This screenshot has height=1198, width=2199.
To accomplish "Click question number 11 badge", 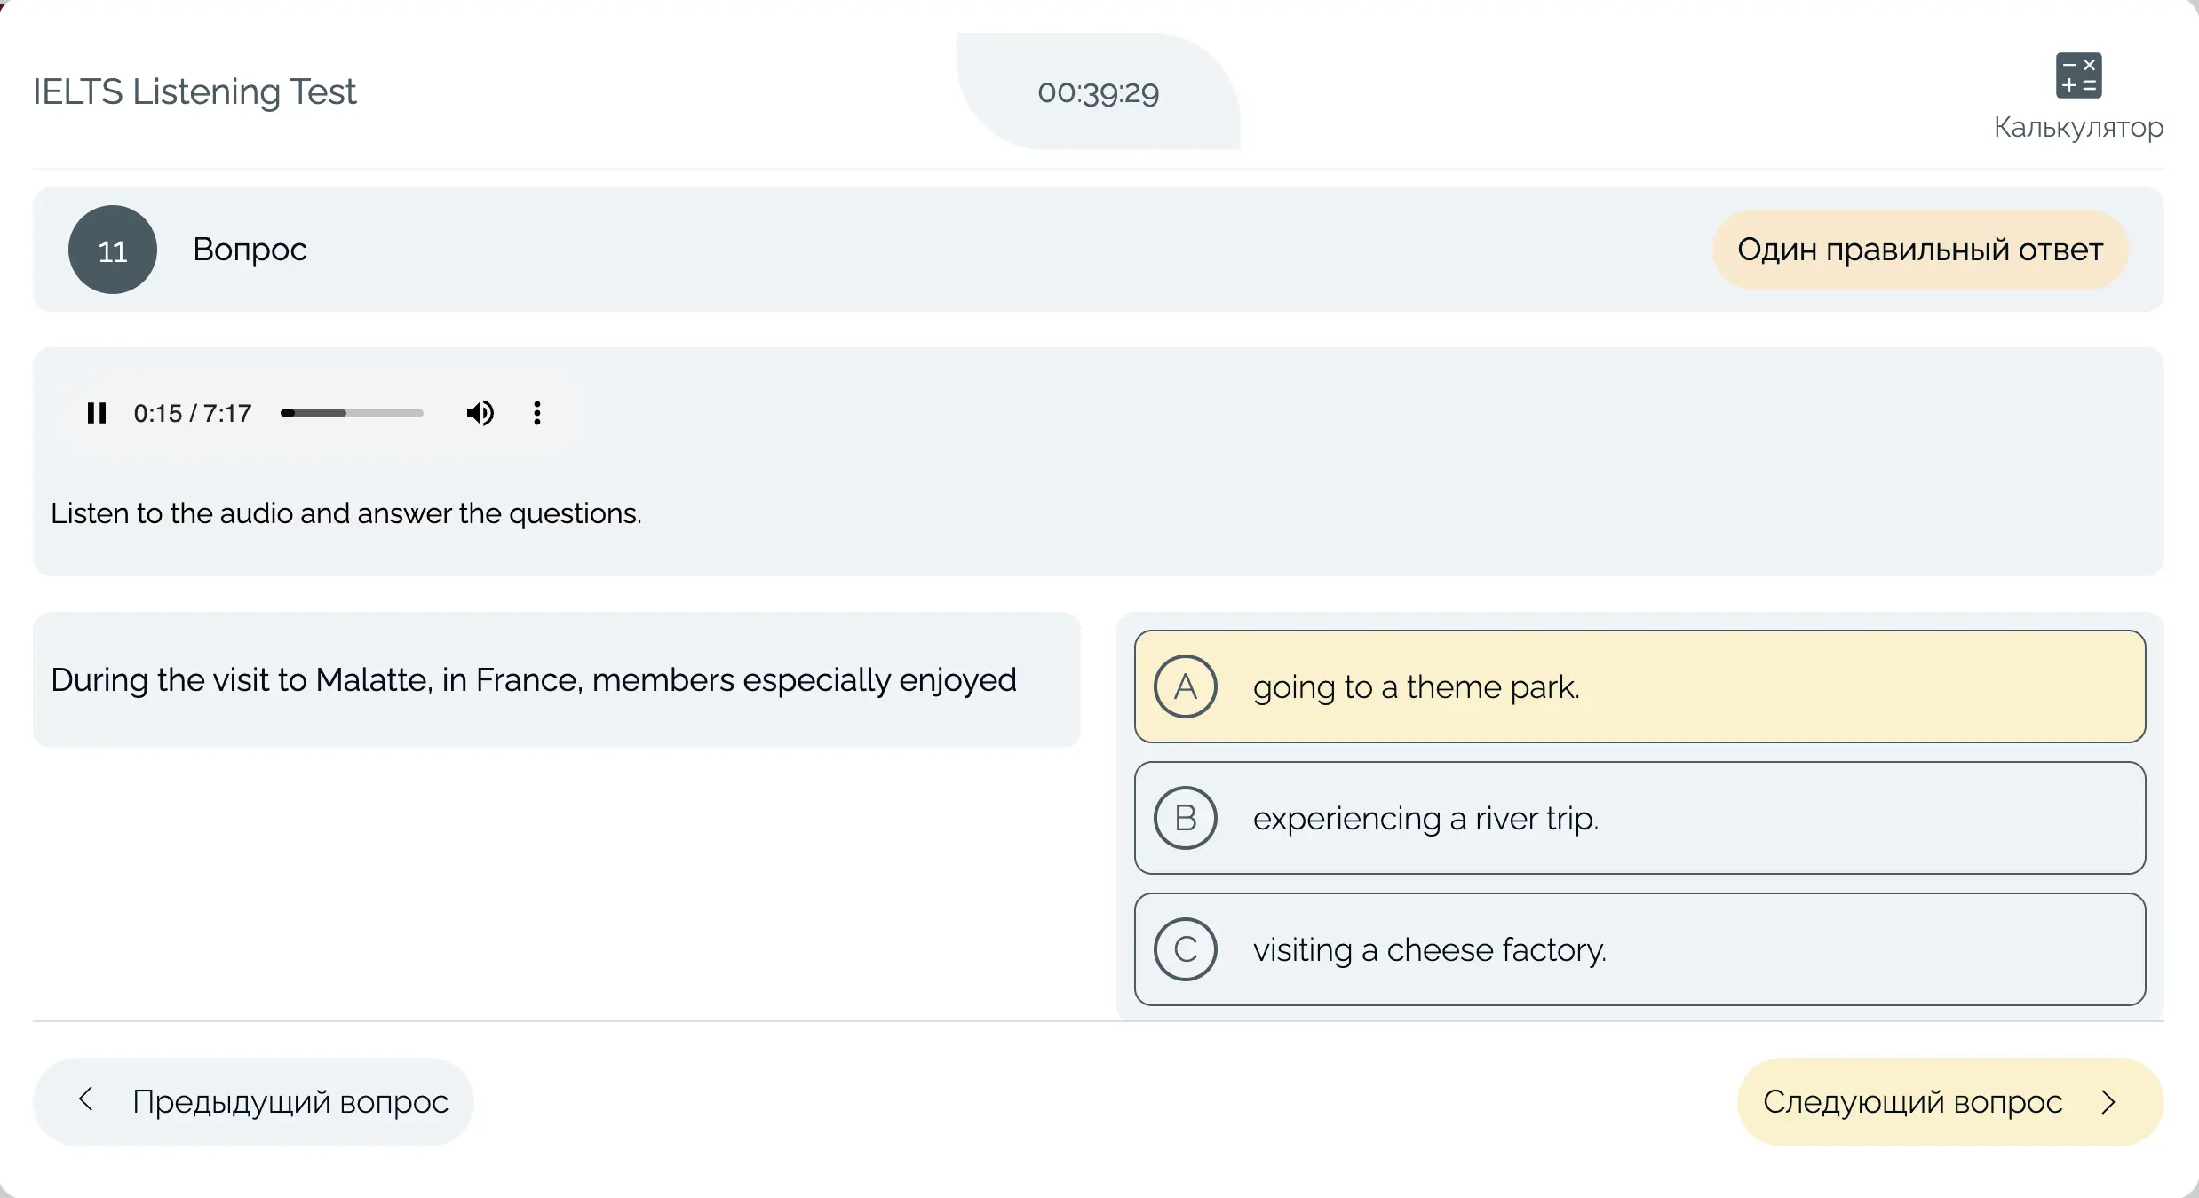I will [113, 250].
